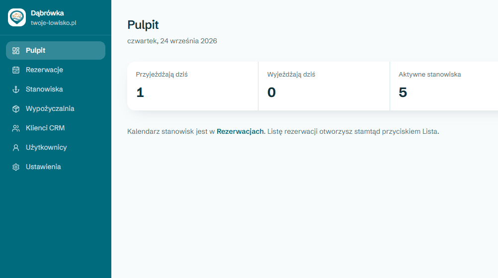Open Stanowiska section
Image resolution: width=498 pixels, height=278 pixels.
click(x=56, y=90)
